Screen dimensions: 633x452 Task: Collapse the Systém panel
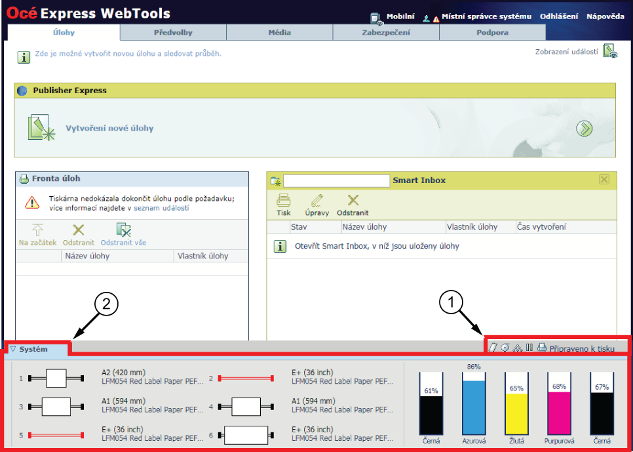(13, 349)
